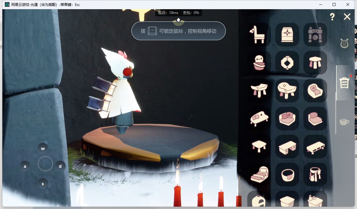Click the NetEase cloud gaming title icon
Viewport: 357px width, 209px height.
point(7,4)
